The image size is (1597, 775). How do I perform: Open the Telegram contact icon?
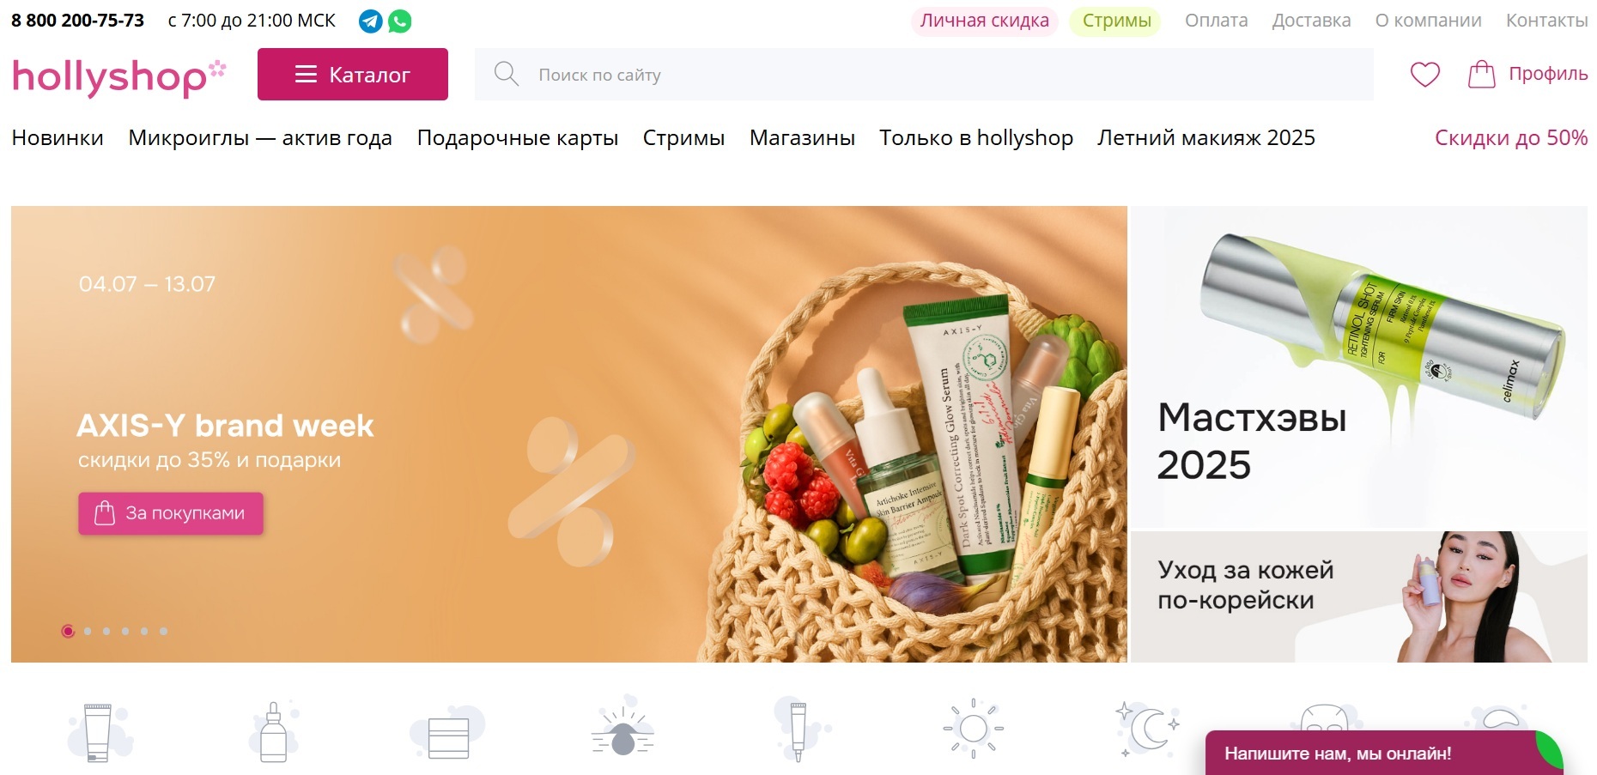[x=370, y=21]
